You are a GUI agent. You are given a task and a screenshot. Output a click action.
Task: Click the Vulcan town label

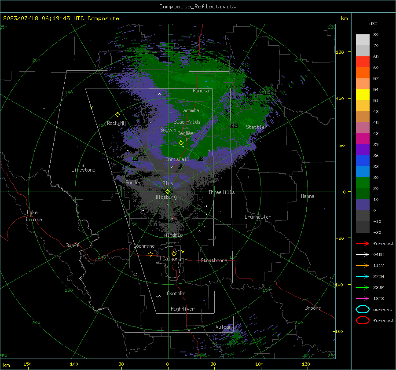[224, 327]
